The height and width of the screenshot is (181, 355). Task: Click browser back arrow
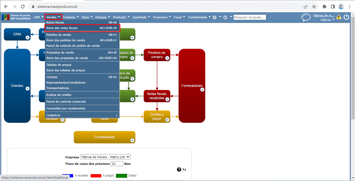tap(6, 7)
